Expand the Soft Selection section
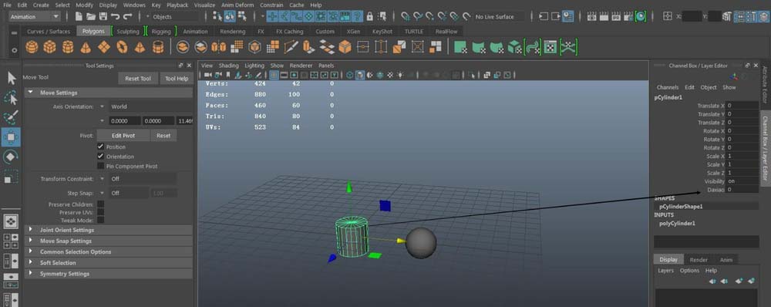771x307 pixels. coord(108,263)
